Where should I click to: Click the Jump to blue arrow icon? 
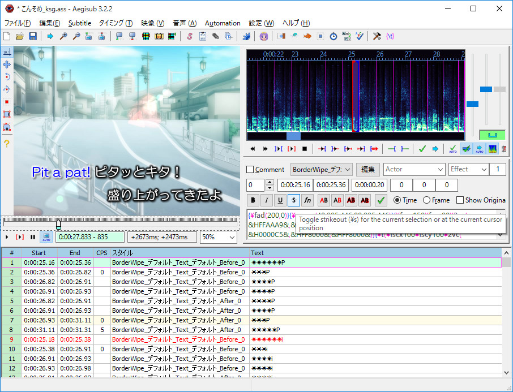pos(50,36)
